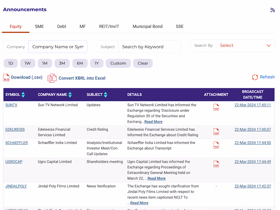The width and height of the screenshot is (280, 210).
Task: Open the UGROCAP symbol link
Action: pyautogui.click(x=14, y=162)
